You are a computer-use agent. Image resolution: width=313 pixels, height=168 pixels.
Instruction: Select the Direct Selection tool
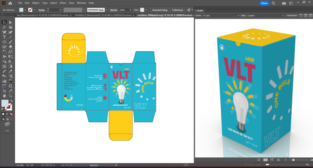click(11, 22)
